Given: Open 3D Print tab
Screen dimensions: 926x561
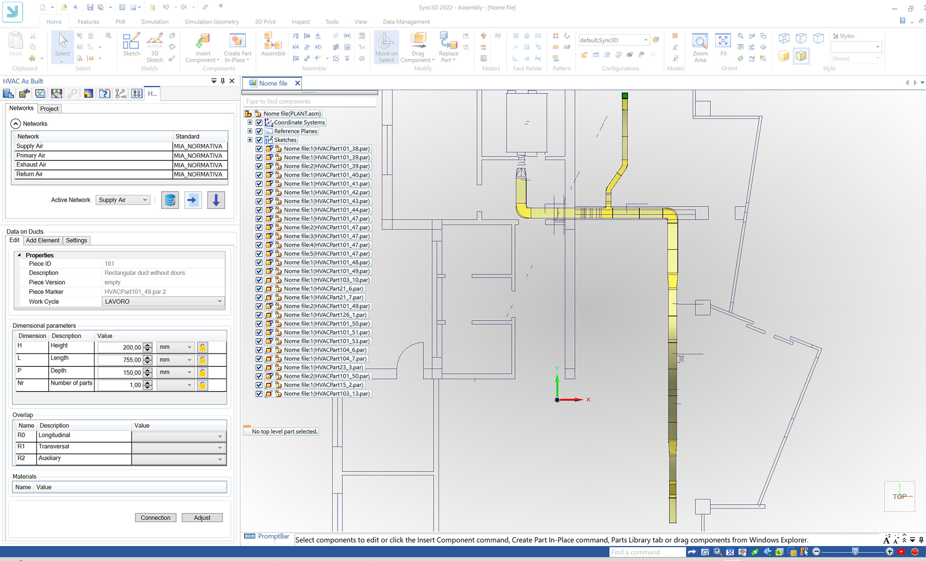Looking at the screenshot, I should (x=265, y=22).
